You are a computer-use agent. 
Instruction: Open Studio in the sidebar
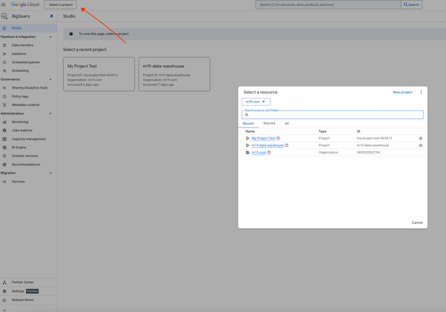tap(29, 28)
